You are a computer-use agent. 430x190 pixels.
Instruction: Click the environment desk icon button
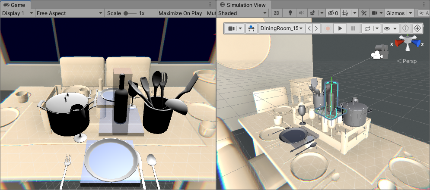(x=251, y=28)
